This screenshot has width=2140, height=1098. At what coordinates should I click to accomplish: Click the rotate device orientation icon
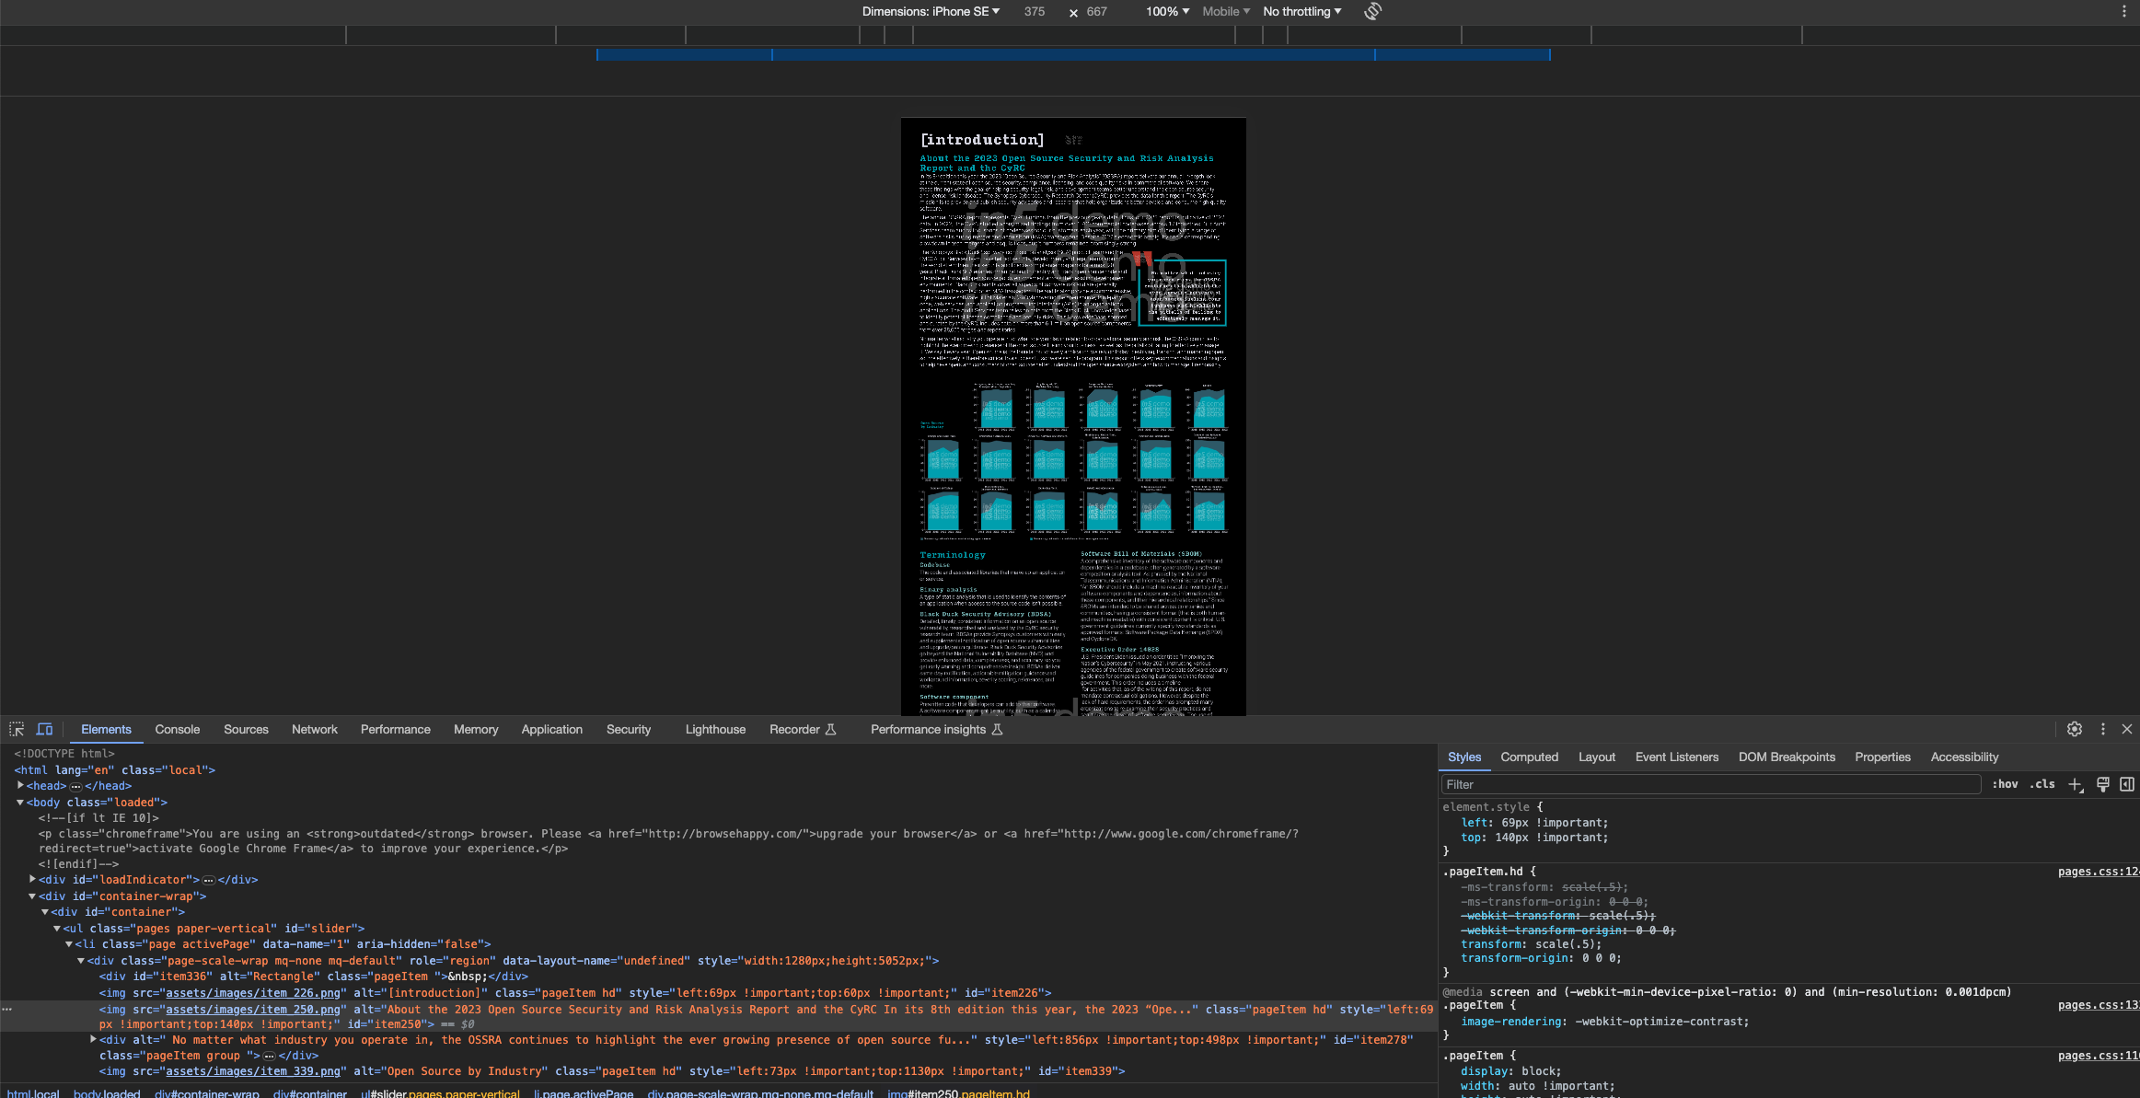click(1372, 11)
